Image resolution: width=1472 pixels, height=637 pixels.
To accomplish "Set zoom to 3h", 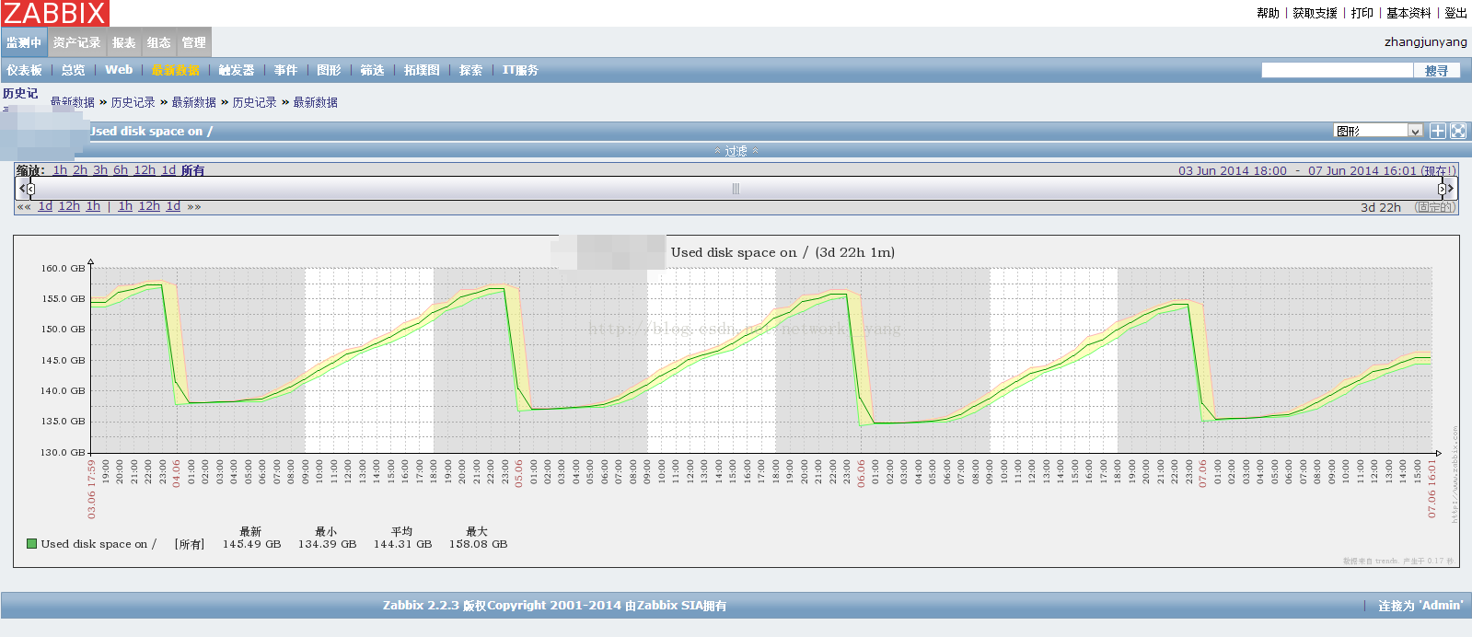I will coord(100,170).
